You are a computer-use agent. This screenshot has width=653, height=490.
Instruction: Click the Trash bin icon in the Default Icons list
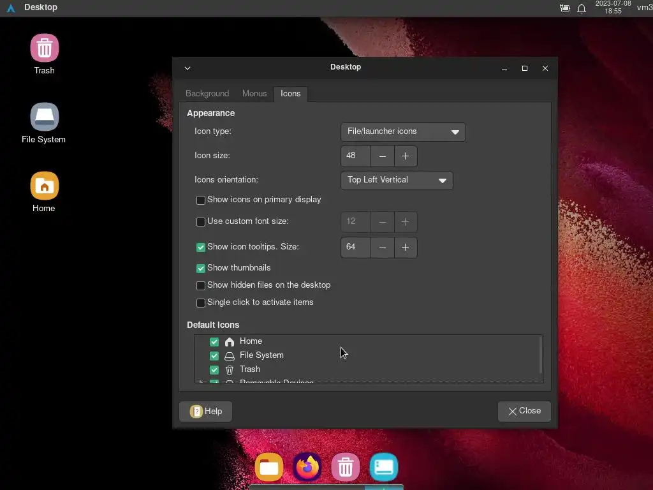click(x=230, y=369)
